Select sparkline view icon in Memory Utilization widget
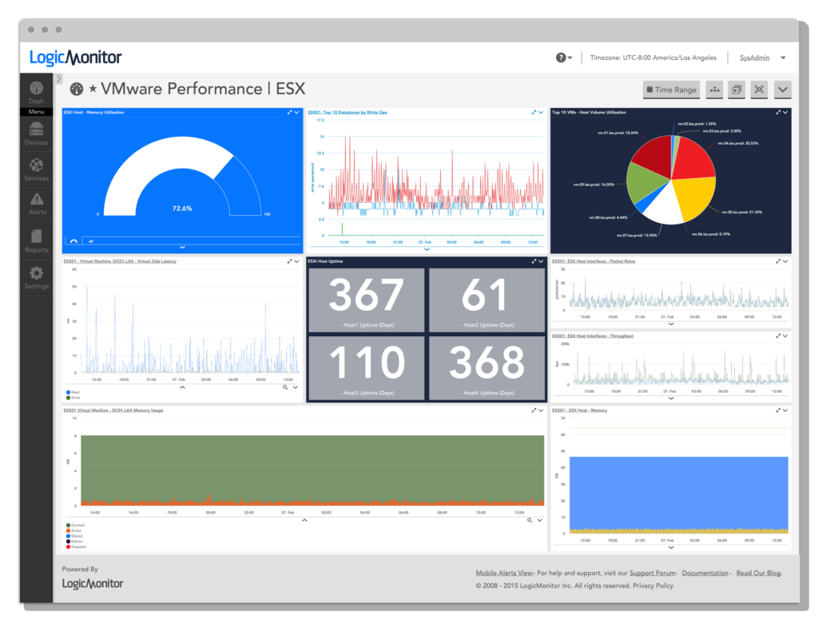Screen dimensions: 818x631 tap(91, 241)
